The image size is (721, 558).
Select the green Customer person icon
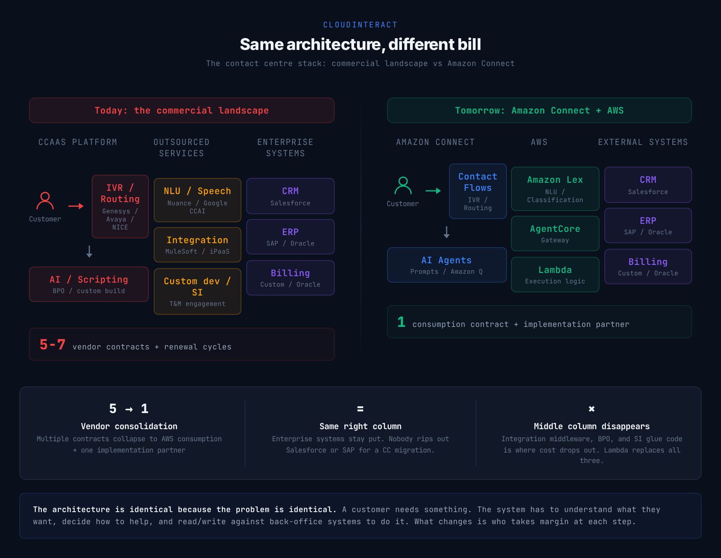403,186
